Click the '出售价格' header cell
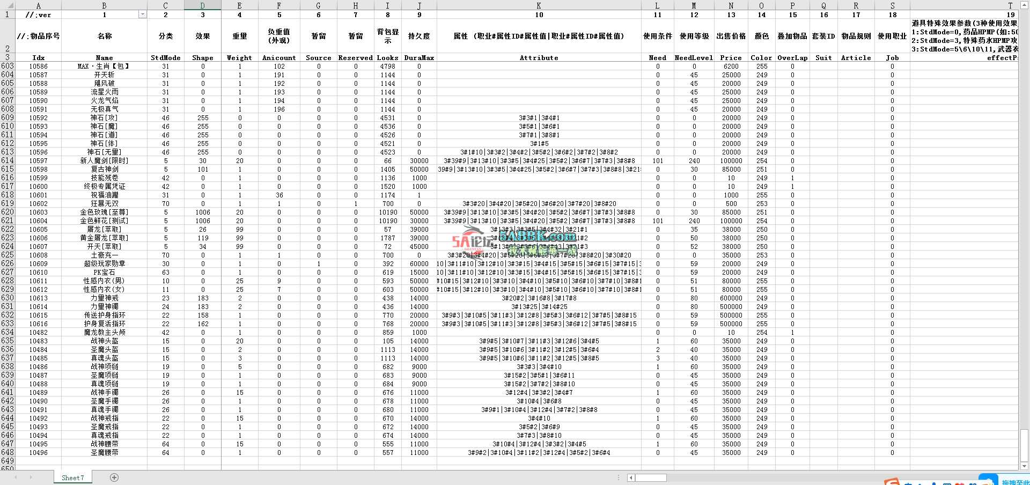The width and height of the screenshot is (1030, 485). tap(731, 36)
